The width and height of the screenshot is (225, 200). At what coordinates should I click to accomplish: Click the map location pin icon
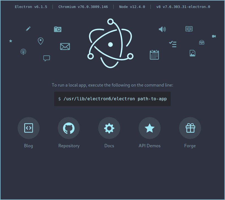[x=41, y=41]
